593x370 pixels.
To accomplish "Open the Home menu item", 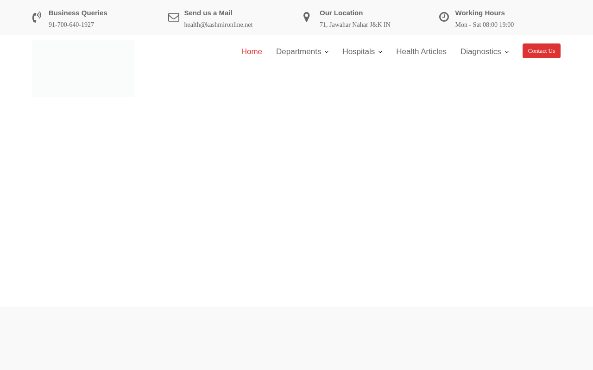I will (x=252, y=52).
